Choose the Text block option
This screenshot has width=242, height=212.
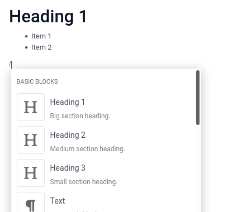click(x=105, y=202)
